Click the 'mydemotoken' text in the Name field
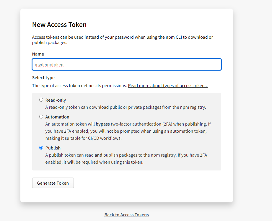The height and width of the screenshot is (221, 272). [x=49, y=65]
